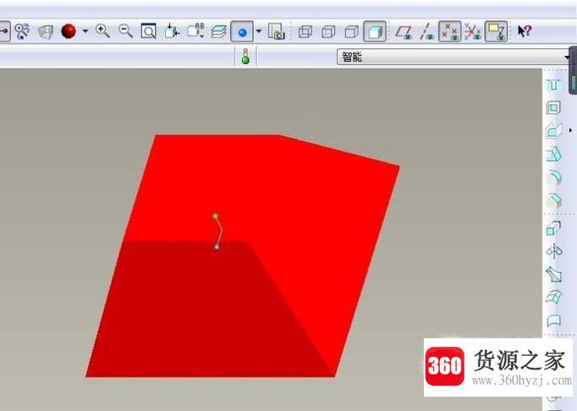The width and height of the screenshot is (577, 411).
Task: Click the spin center toggle icon
Action: (3, 31)
